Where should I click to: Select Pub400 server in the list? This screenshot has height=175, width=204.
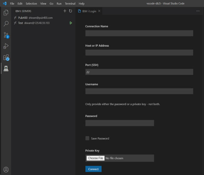(43, 18)
